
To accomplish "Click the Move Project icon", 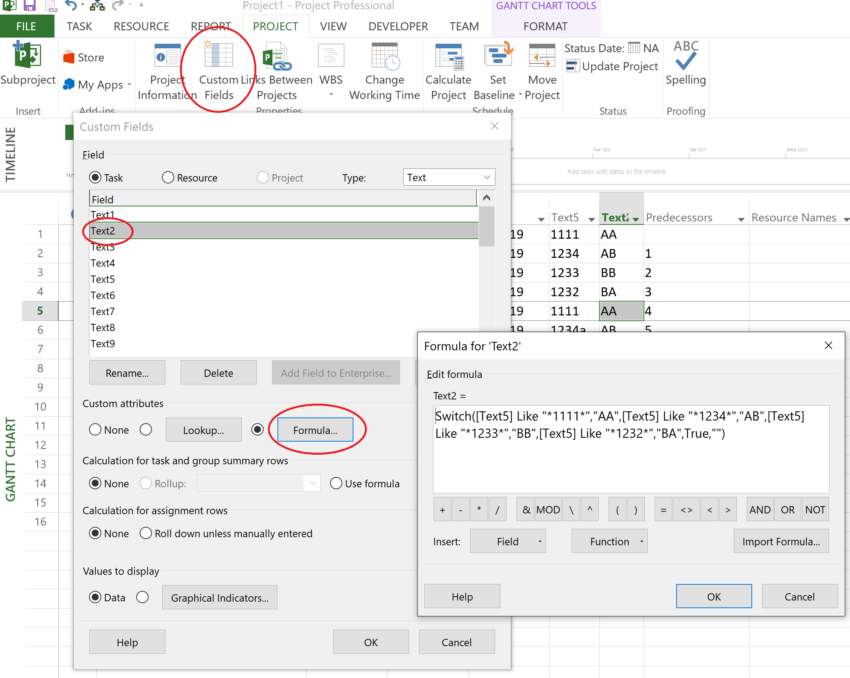I will point(542,56).
